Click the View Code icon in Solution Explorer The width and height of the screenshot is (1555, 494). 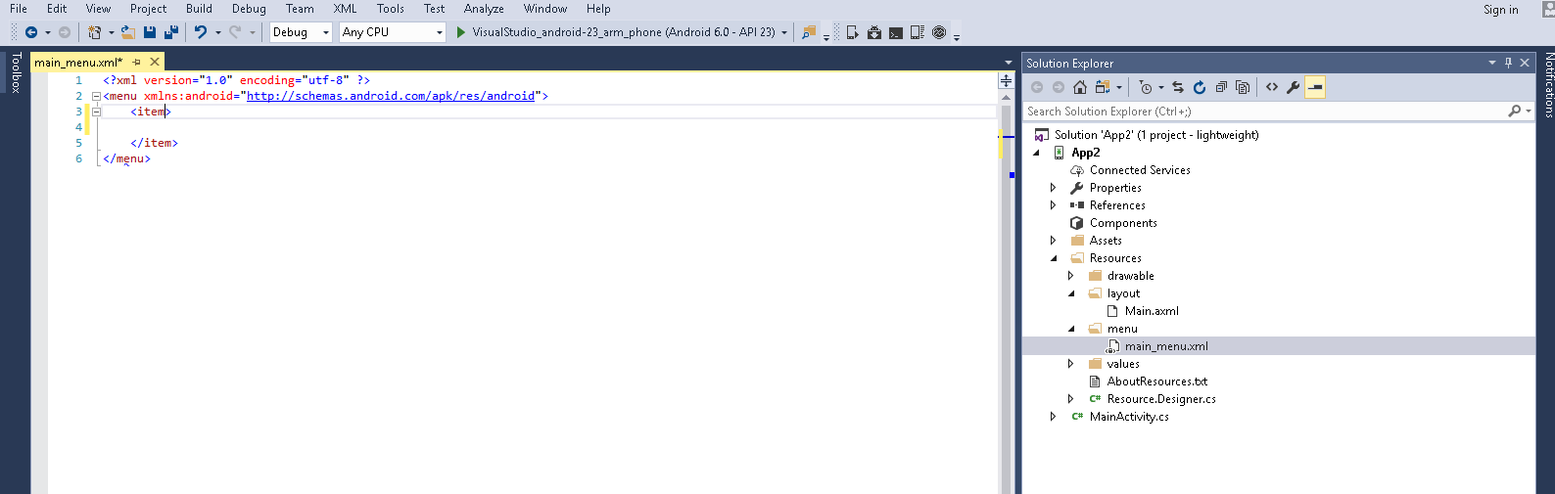click(x=1272, y=87)
